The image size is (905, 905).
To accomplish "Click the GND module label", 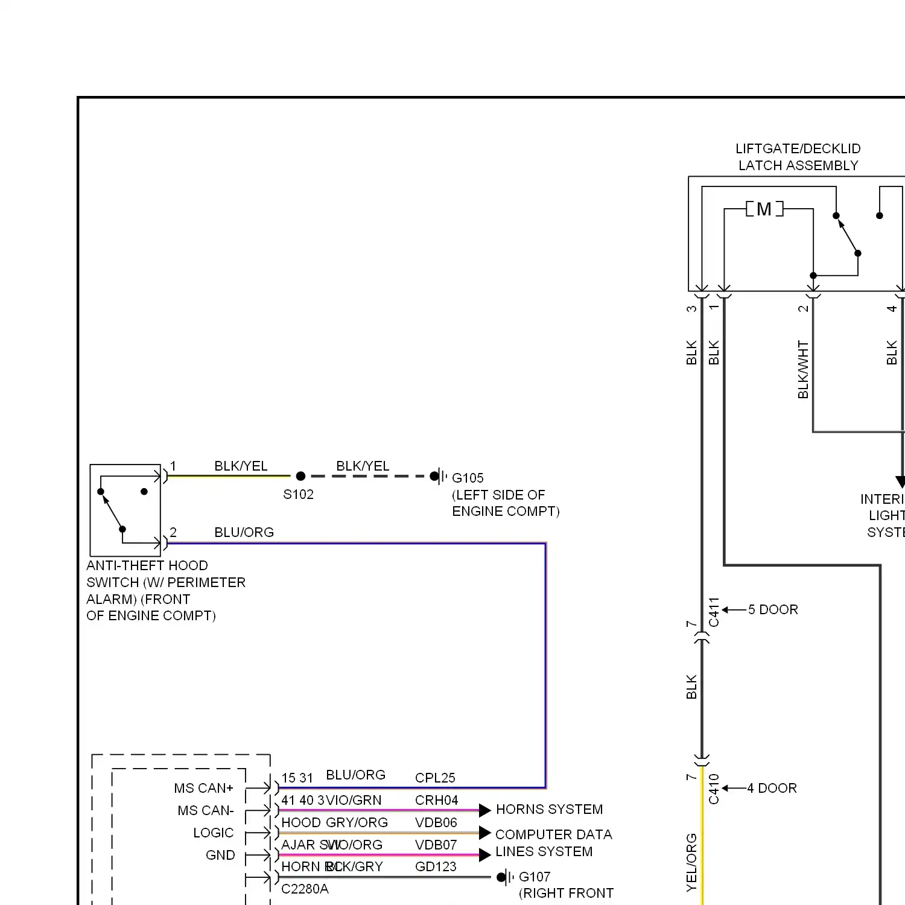I will tap(220, 855).
